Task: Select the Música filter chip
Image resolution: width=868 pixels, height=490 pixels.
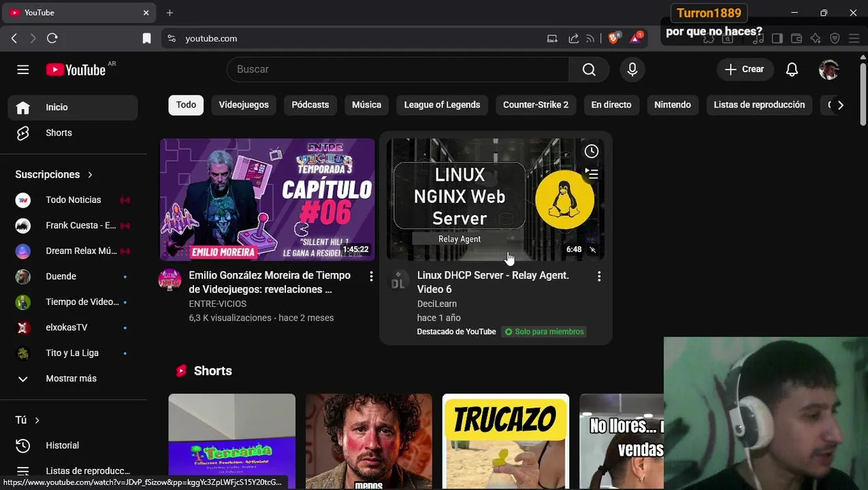Action: 366,105
